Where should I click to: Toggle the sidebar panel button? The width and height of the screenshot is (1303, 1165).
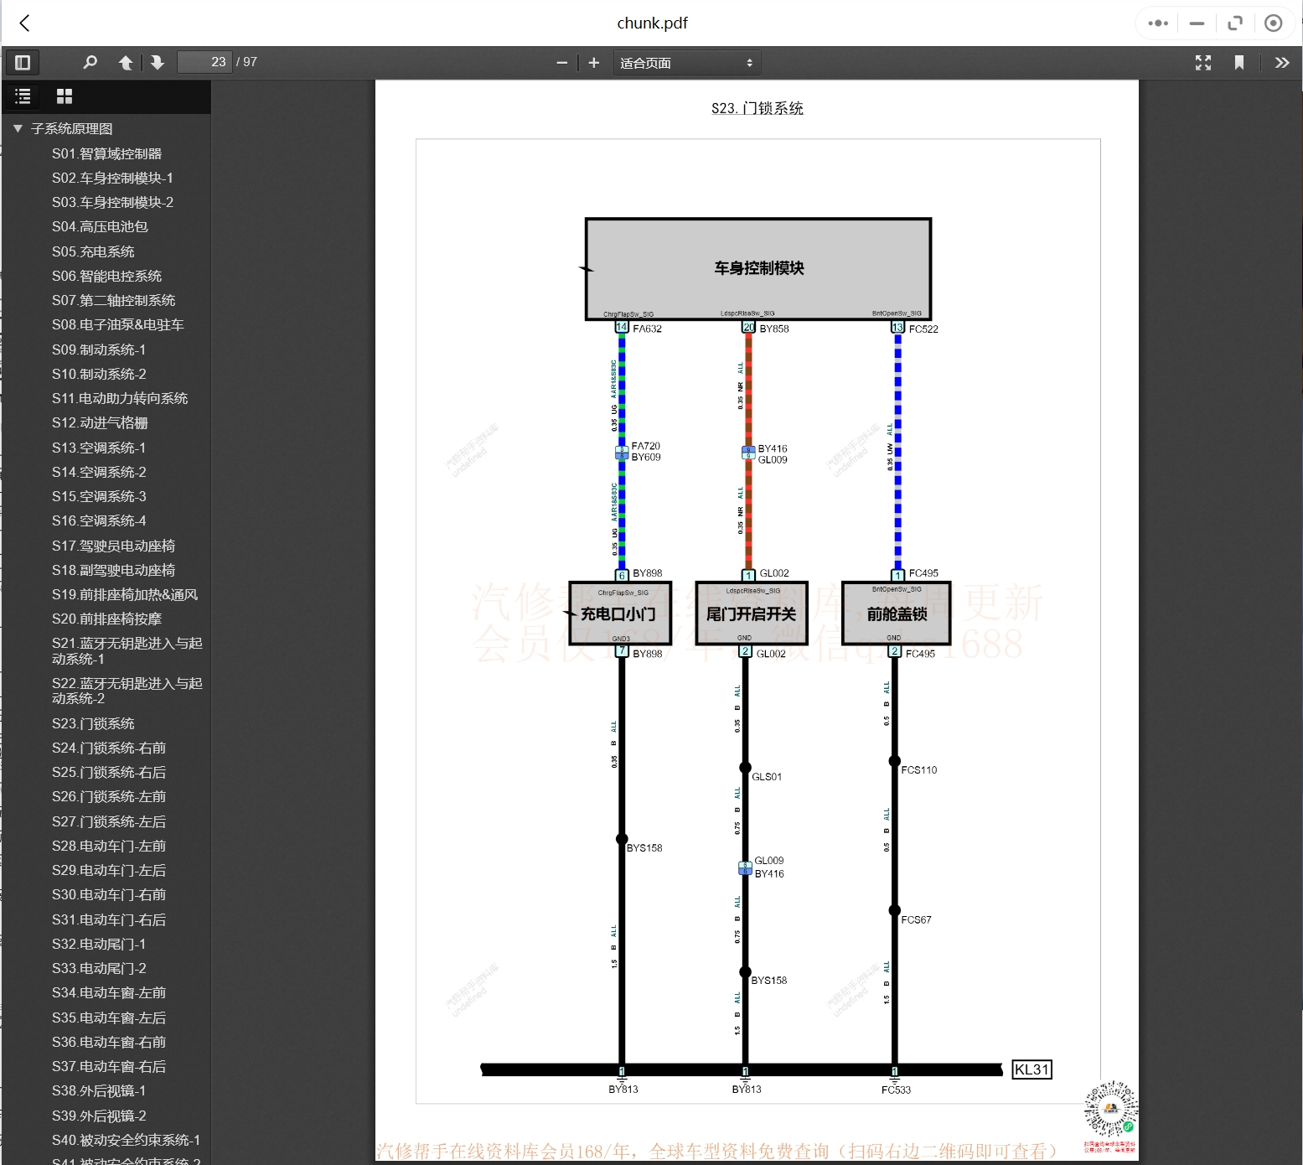pos(23,62)
